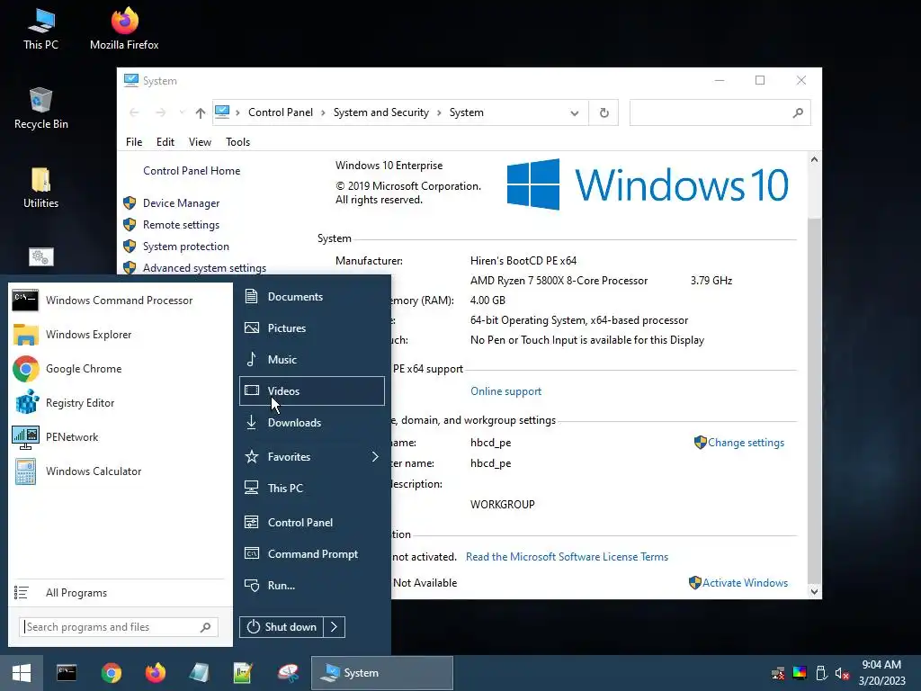Click the System taskbar button
This screenshot has width=921, height=691.
381,673
